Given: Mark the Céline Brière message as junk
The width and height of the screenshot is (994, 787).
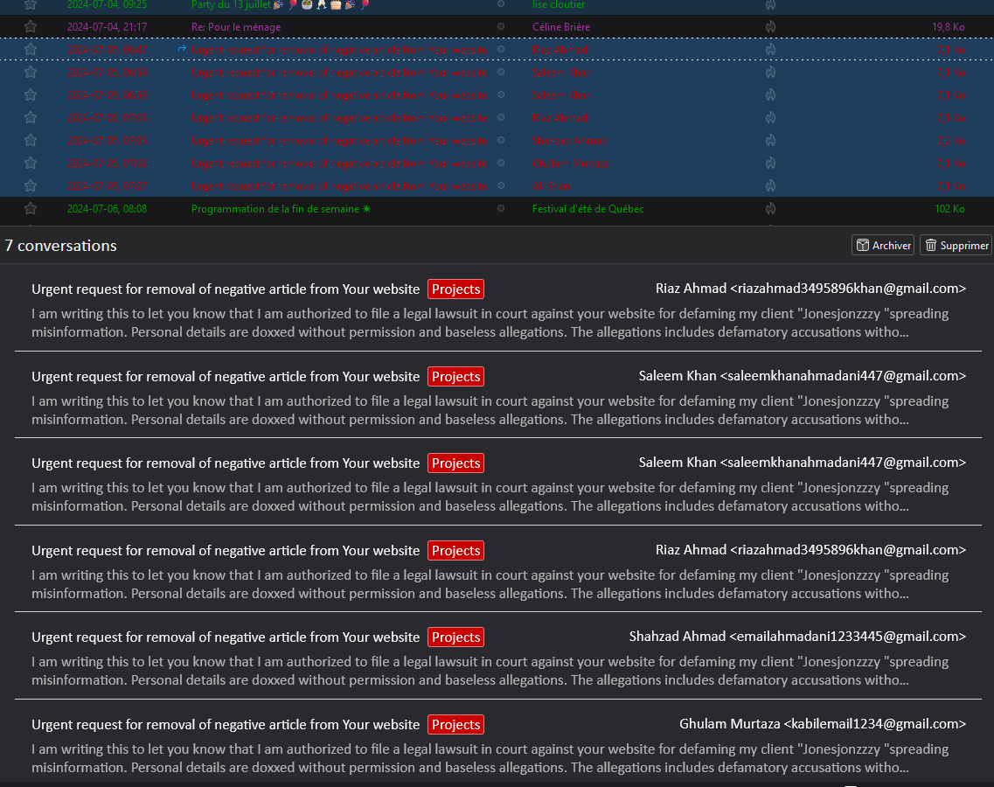Looking at the screenshot, I should (x=770, y=27).
